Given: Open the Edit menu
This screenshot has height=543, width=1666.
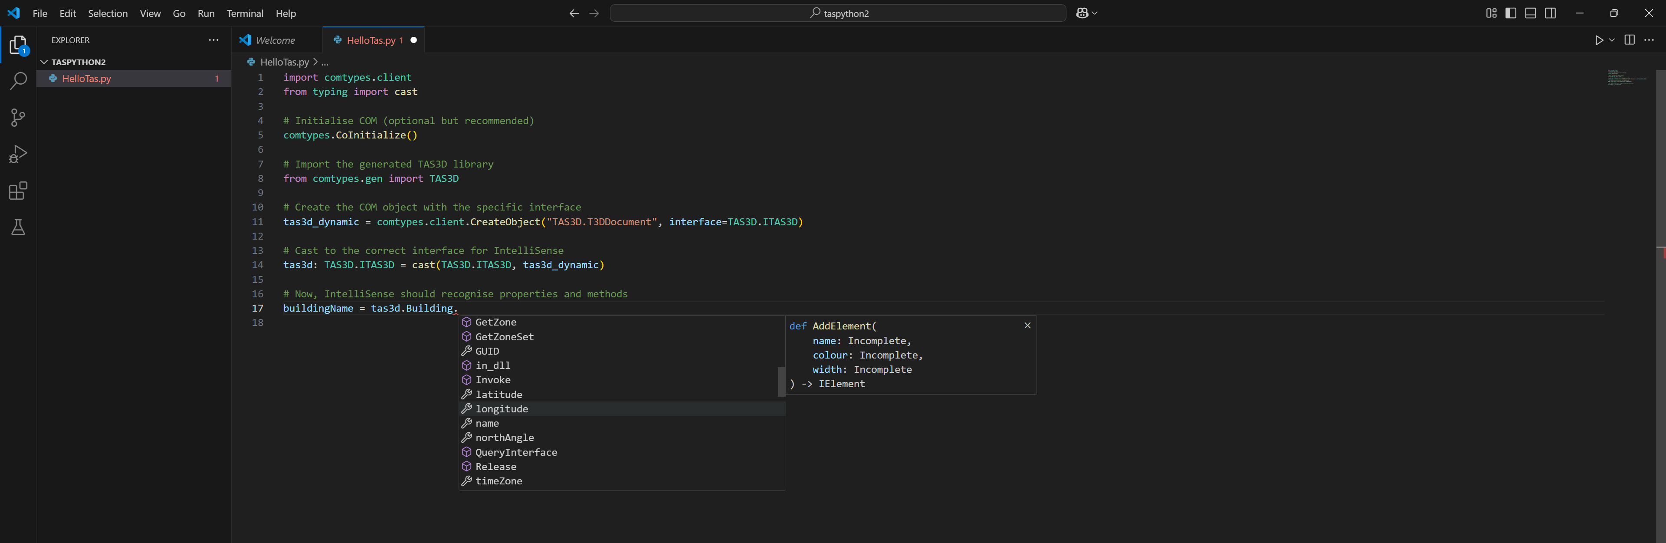Looking at the screenshot, I should pyautogui.click(x=68, y=13).
